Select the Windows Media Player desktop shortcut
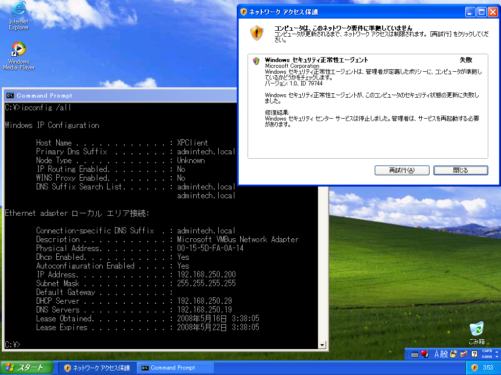 (x=19, y=56)
